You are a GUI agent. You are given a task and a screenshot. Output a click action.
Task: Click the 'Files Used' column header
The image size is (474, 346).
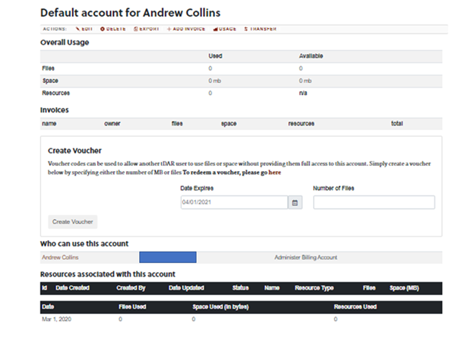[132, 306]
